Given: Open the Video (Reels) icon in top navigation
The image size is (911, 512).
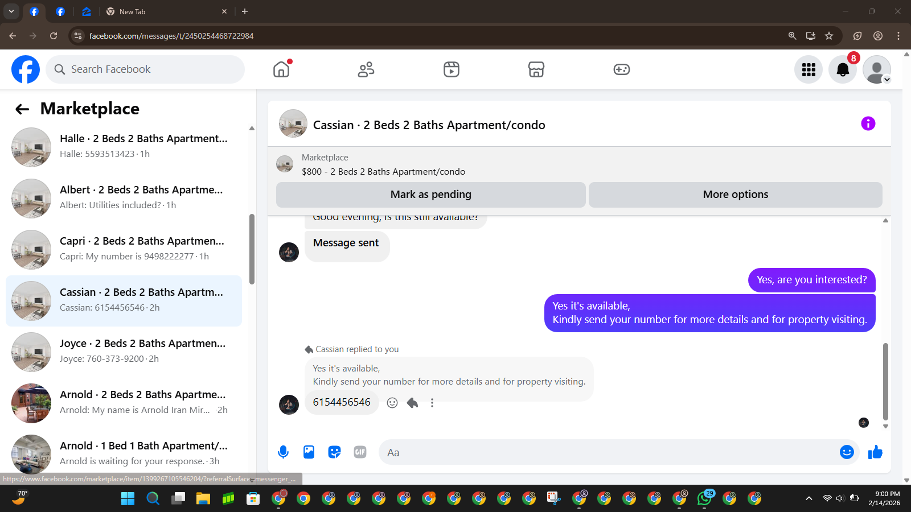Looking at the screenshot, I should [x=452, y=69].
